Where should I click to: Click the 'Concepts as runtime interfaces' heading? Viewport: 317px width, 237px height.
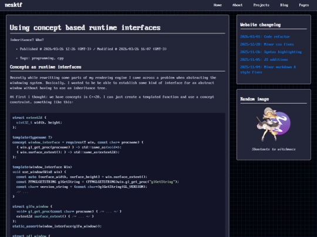pos(45,67)
